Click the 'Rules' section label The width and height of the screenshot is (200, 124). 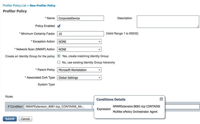click(x=9, y=97)
